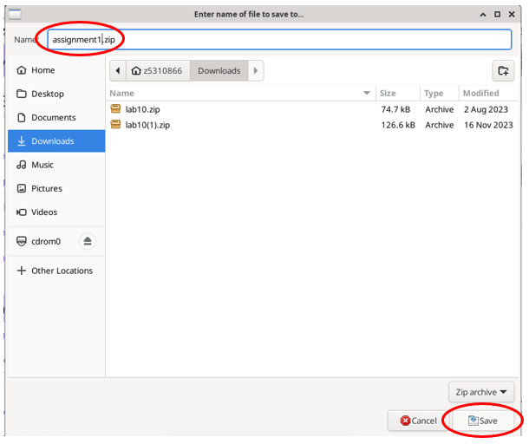
Task: Click the window menu icon in title bar
Action: (x=15, y=14)
